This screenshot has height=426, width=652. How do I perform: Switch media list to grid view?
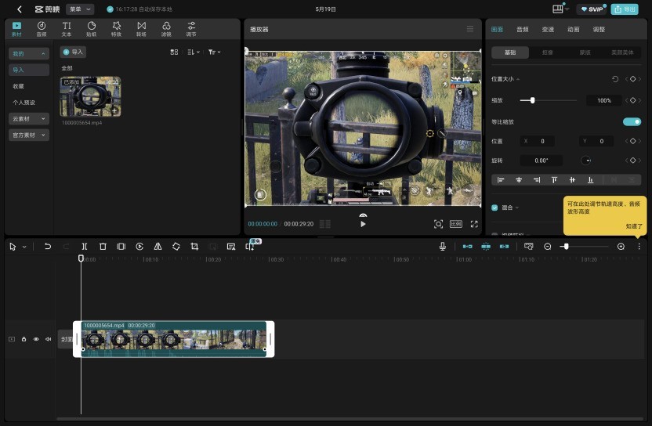[174, 52]
